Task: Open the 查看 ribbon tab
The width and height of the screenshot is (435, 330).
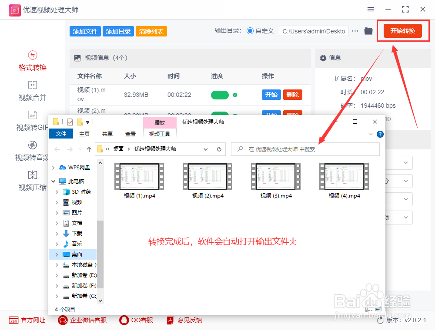Action: [130, 134]
